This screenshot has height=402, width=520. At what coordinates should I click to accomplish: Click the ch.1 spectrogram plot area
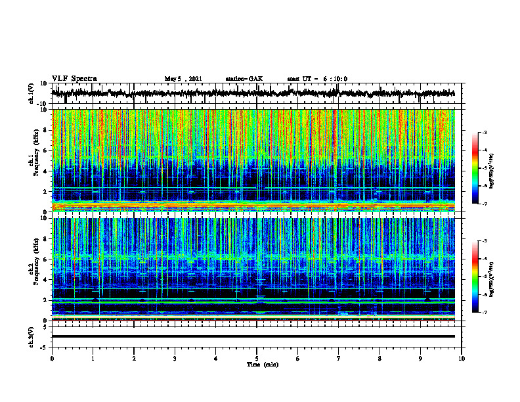[x=253, y=160]
